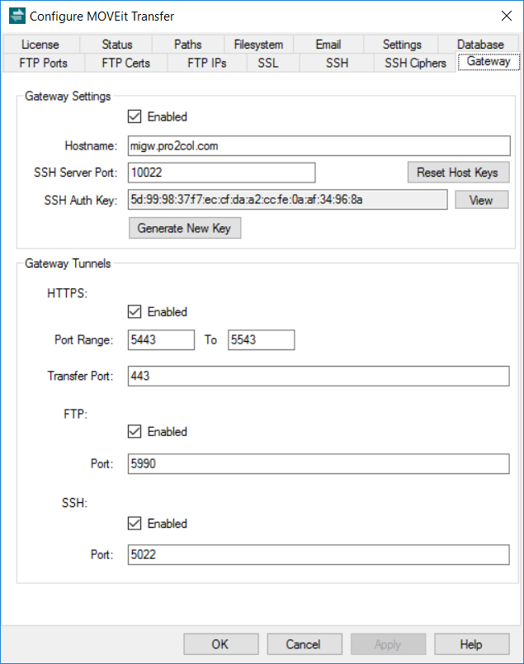Click the Transfer Port field 443
The height and width of the screenshot is (664, 524).
click(319, 376)
